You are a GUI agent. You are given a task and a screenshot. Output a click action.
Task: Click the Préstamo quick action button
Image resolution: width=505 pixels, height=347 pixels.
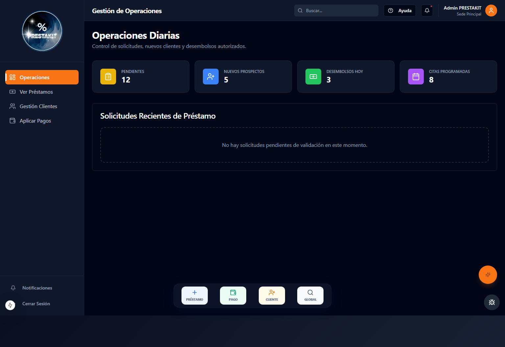(195, 295)
